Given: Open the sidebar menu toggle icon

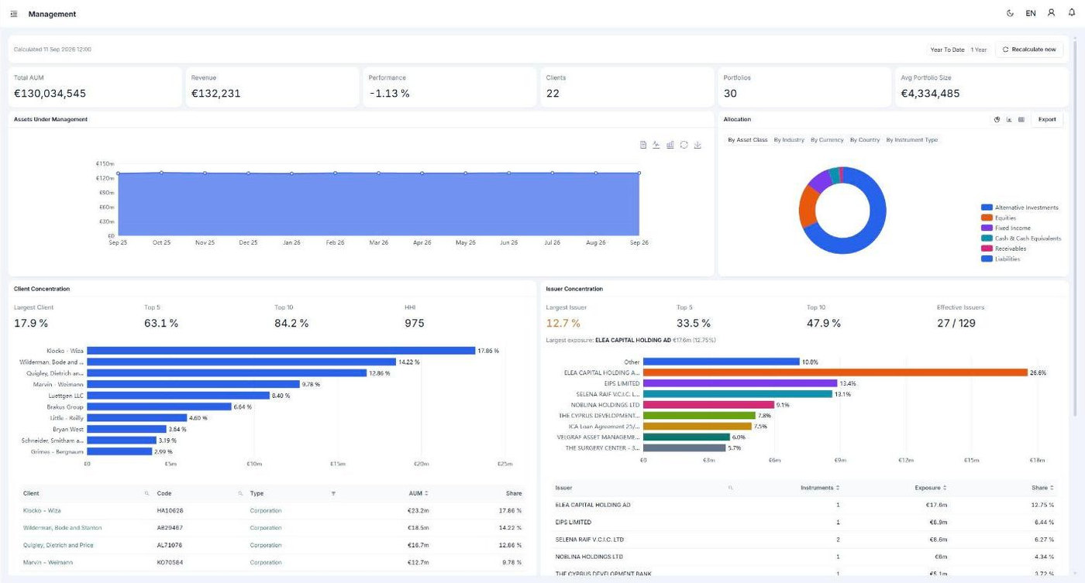Looking at the screenshot, I should 14,14.
